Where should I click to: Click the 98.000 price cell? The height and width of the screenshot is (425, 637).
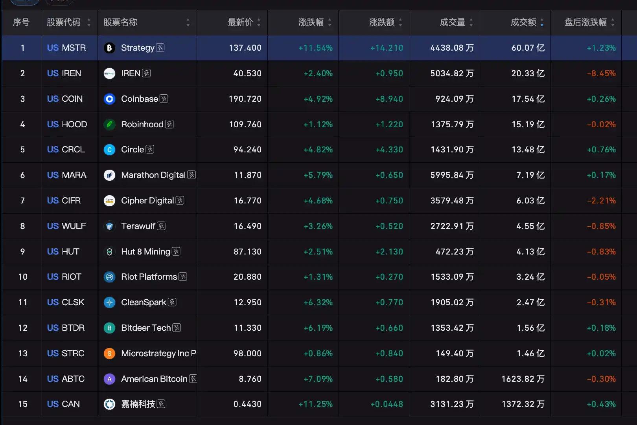(x=247, y=354)
